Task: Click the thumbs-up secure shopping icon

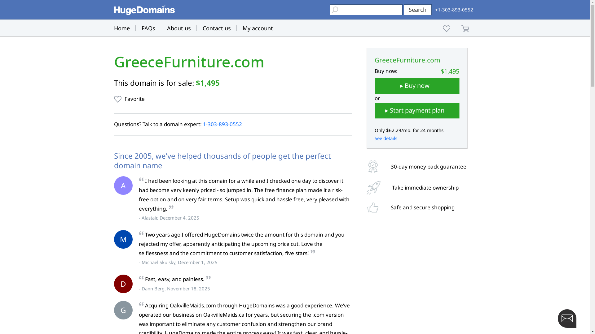Action: pyautogui.click(x=373, y=208)
